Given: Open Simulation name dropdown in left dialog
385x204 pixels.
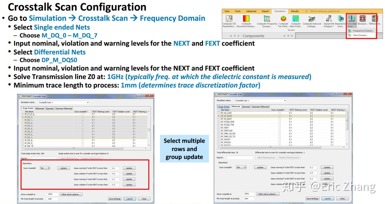Looking at the screenshot, I should [63, 102].
